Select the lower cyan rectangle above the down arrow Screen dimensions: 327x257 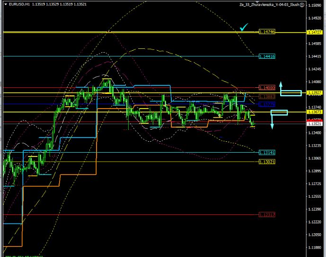pyautogui.click(x=279, y=112)
